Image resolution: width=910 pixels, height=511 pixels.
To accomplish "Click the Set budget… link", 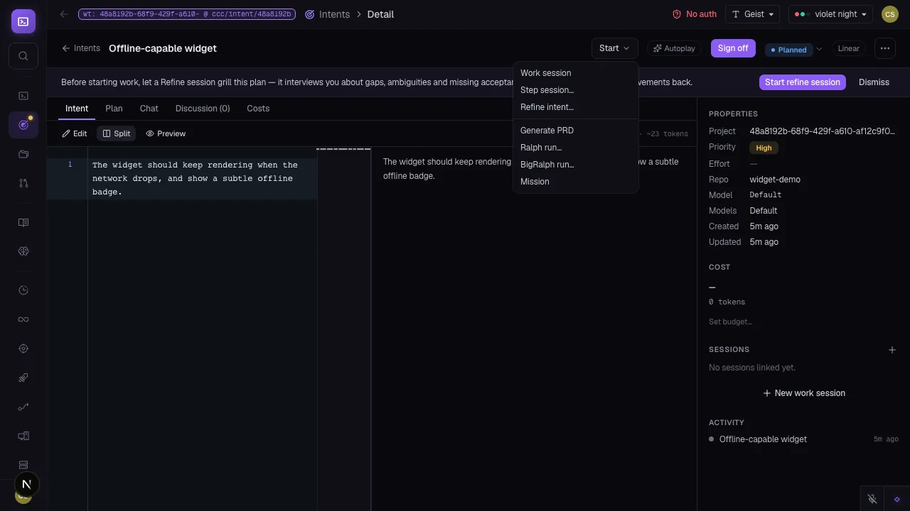I will click(730, 322).
